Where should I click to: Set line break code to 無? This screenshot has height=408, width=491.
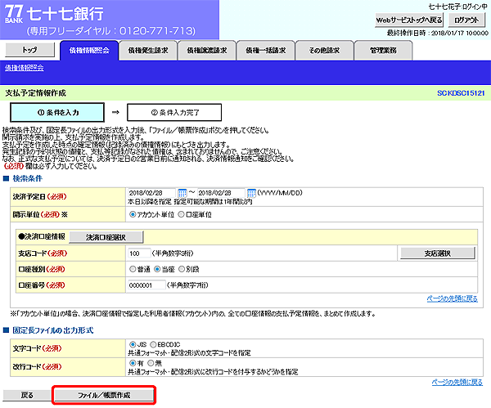151,363
